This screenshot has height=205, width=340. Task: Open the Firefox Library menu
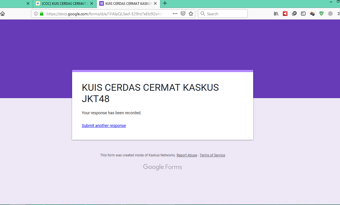coord(276,13)
